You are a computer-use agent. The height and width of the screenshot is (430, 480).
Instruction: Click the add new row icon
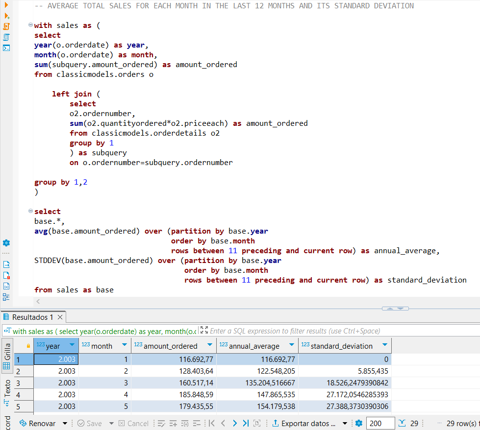pos(173,423)
